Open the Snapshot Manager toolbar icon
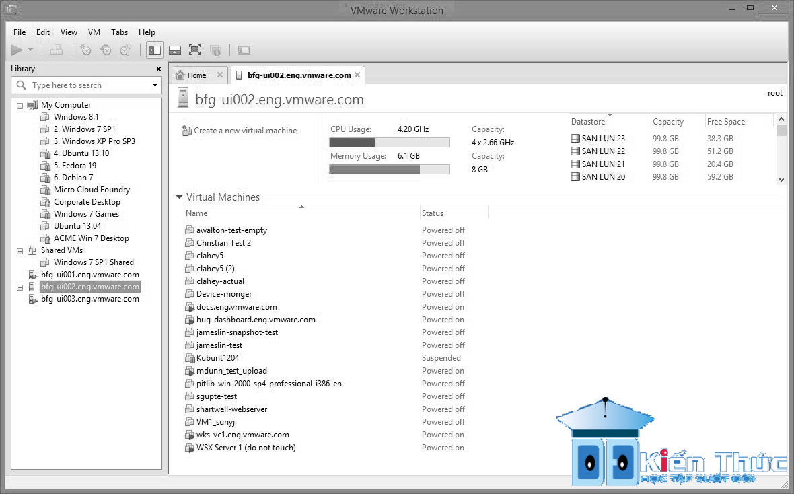The image size is (794, 494). (126, 50)
